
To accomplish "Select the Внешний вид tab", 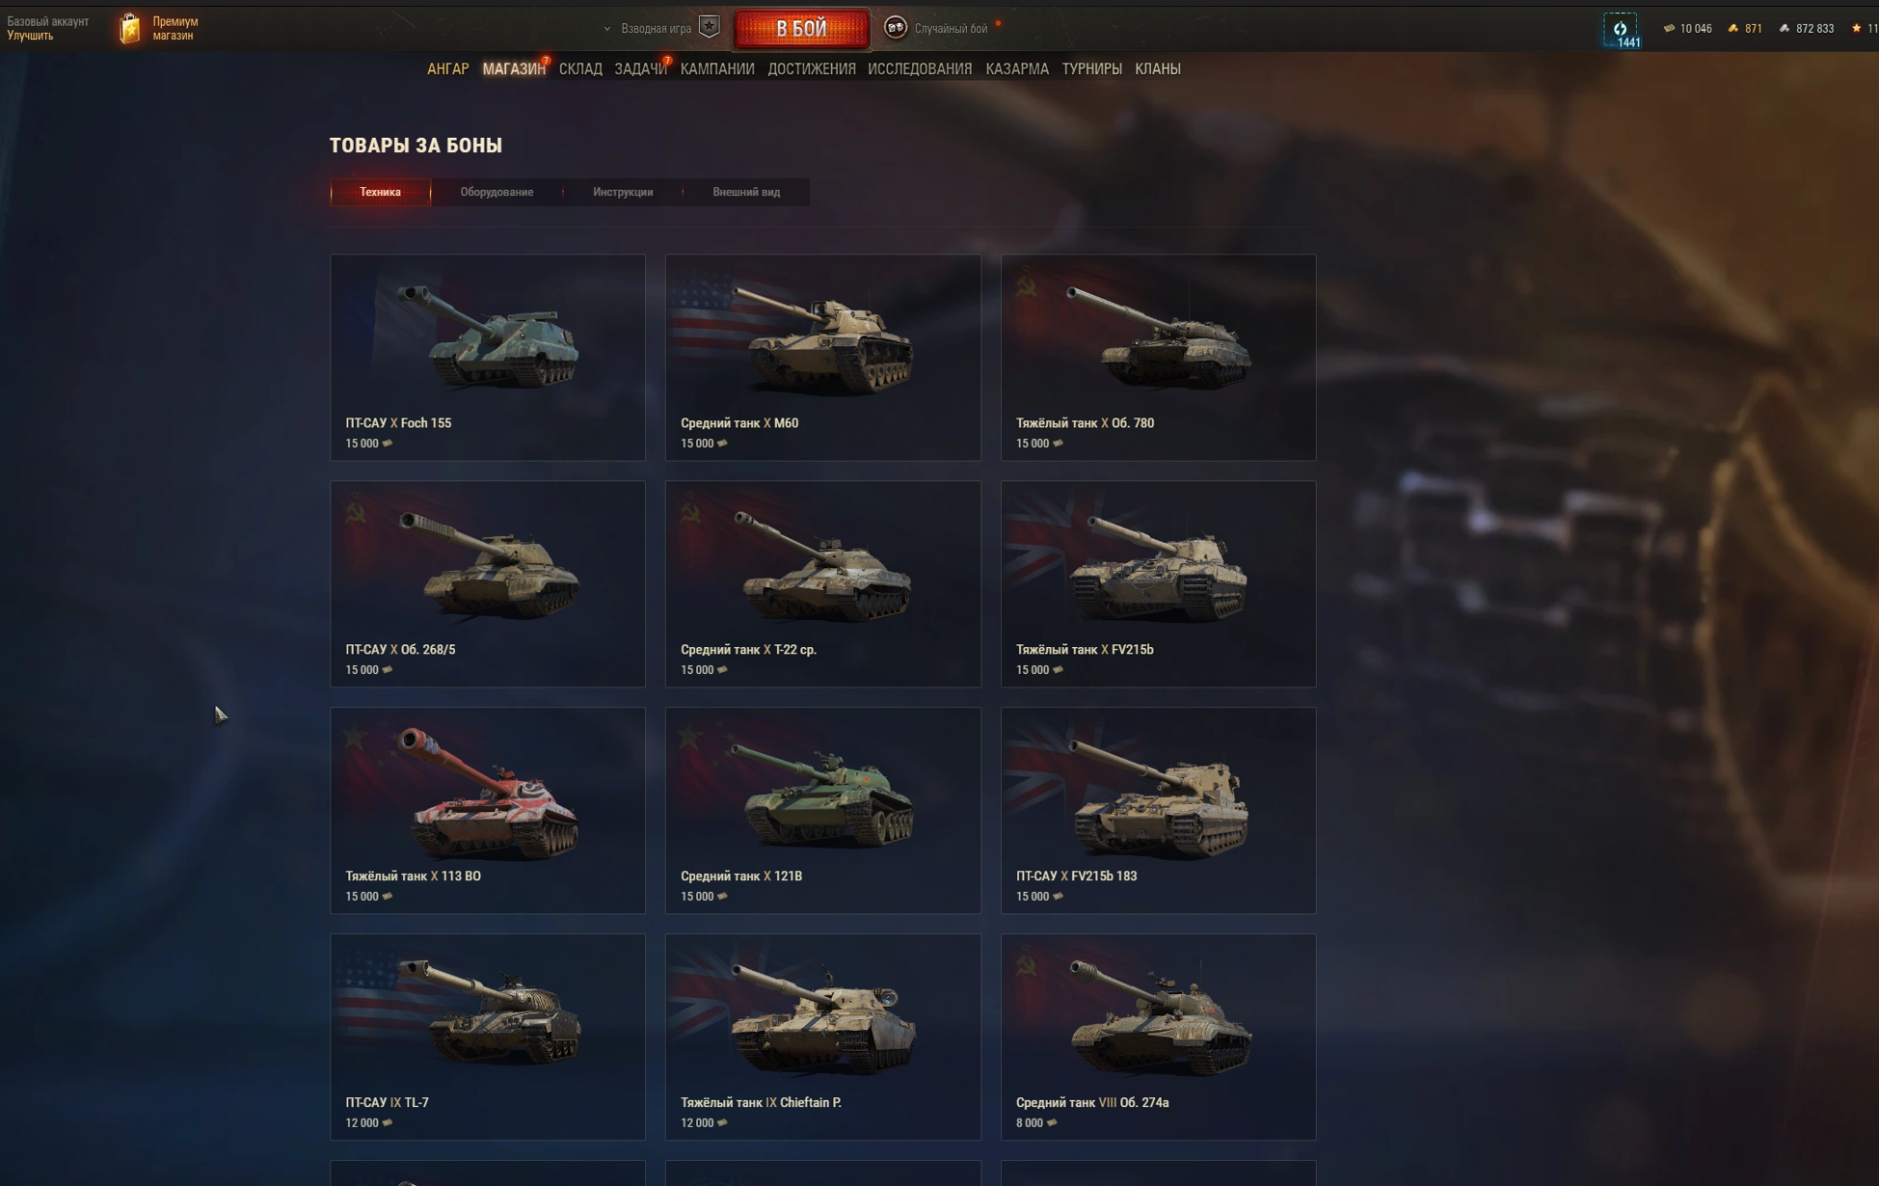I will click(746, 192).
